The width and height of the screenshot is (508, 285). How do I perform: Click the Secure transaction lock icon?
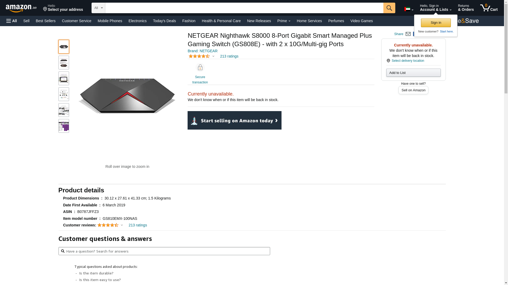coord(200,68)
